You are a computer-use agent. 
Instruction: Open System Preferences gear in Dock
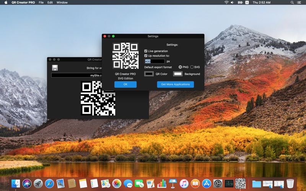[218, 184]
